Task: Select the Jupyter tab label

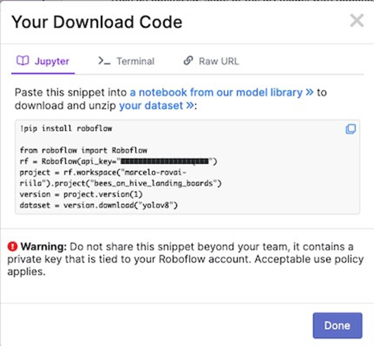Action: 52,61
